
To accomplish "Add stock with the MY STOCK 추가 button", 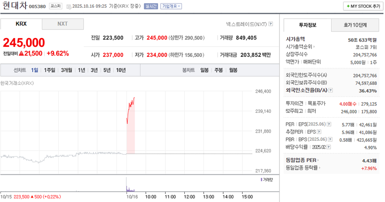I will click(x=362, y=6).
